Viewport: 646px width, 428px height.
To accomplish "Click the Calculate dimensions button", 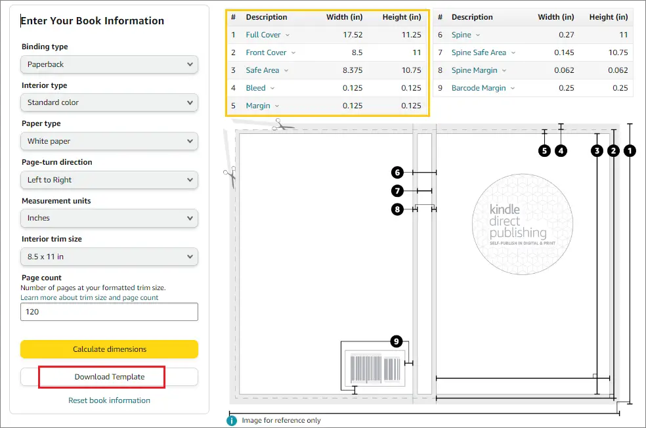I will (x=109, y=349).
